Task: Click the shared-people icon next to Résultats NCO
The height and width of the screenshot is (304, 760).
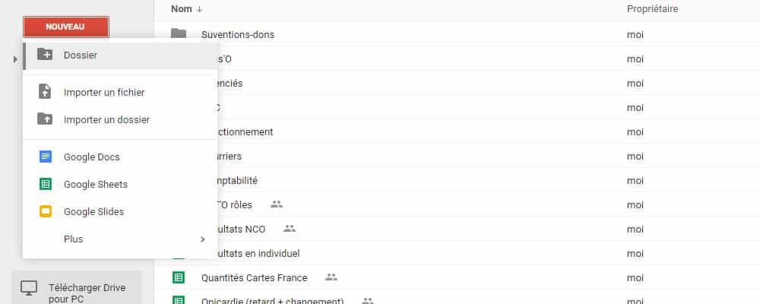Action: point(290,228)
